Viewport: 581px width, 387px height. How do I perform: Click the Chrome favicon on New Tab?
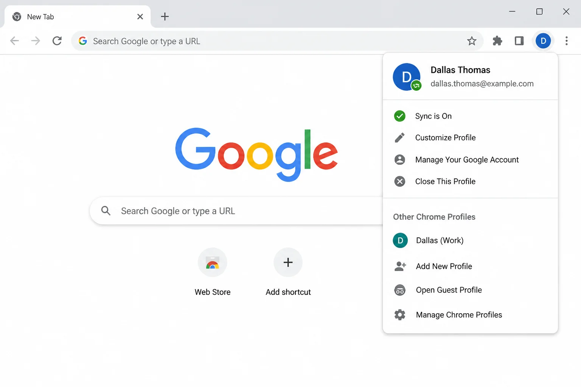(x=17, y=17)
